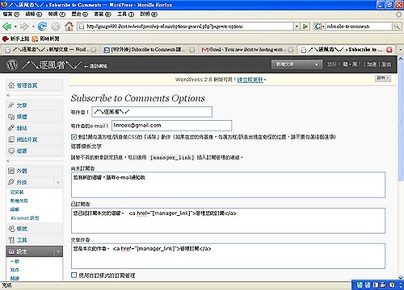Image resolution: width=404 pixels, height=290 pixels.
Task: Click the 一般 general settings submenu item
Action: (x=15, y=261)
